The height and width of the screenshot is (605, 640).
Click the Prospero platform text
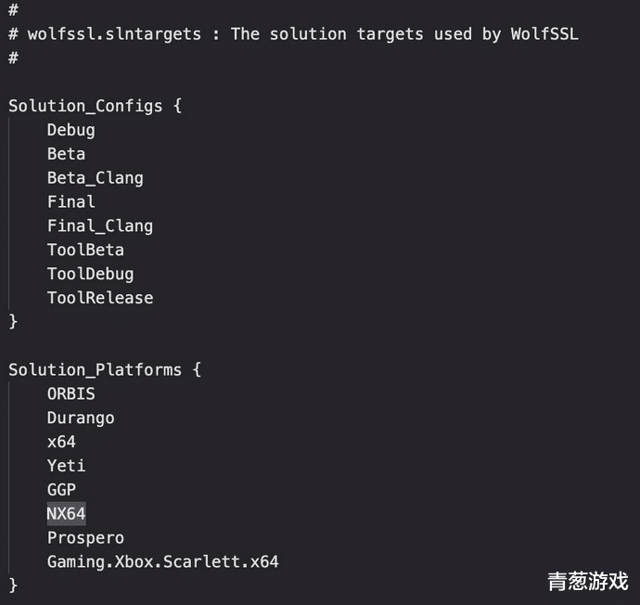pos(85,538)
